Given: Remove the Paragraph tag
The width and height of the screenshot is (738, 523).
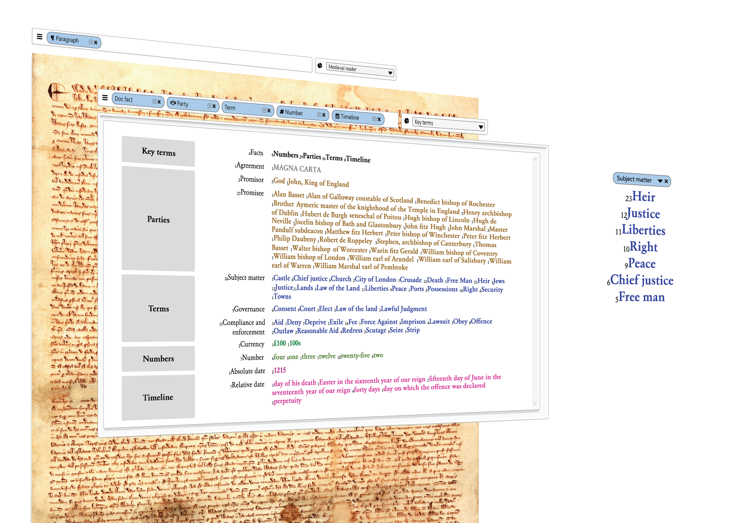Looking at the screenshot, I should click(96, 42).
